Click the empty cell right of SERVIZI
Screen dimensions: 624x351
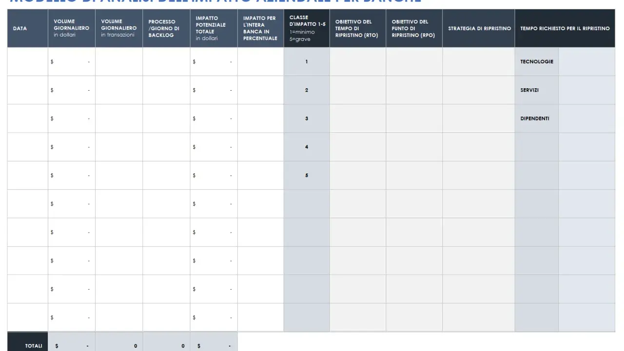click(587, 90)
